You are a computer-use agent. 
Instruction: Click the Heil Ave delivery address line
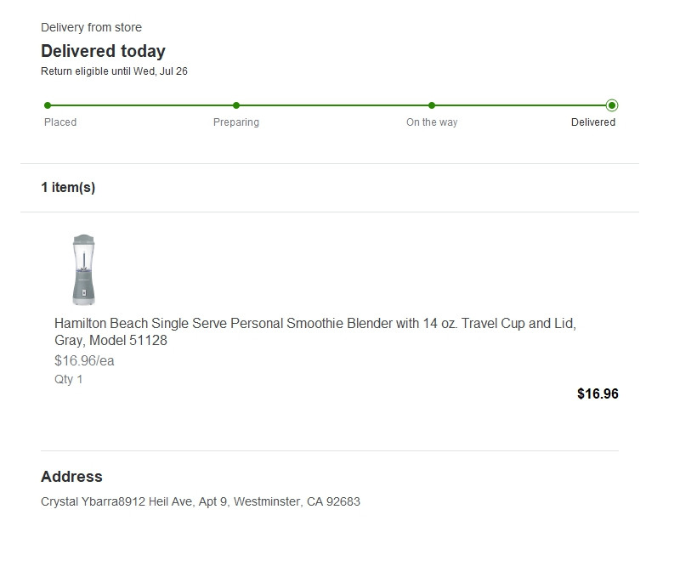pos(201,501)
